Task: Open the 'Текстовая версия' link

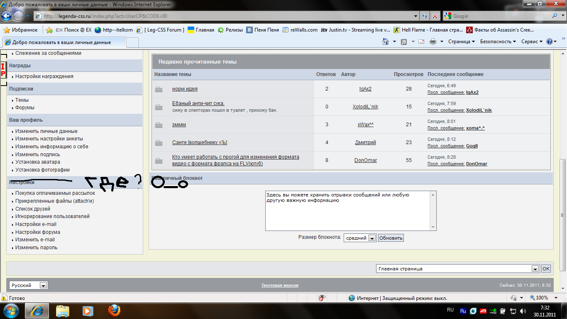Action: [280, 285]
